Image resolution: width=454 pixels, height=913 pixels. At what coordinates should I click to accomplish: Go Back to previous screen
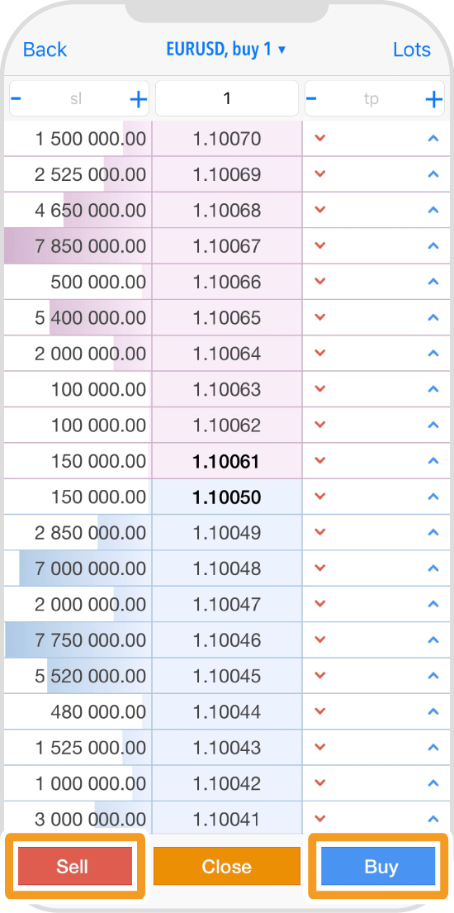pyautogui.click(x=45, y=50)
